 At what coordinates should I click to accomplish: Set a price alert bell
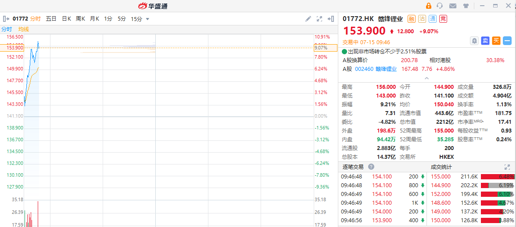(x=474, y=41)
